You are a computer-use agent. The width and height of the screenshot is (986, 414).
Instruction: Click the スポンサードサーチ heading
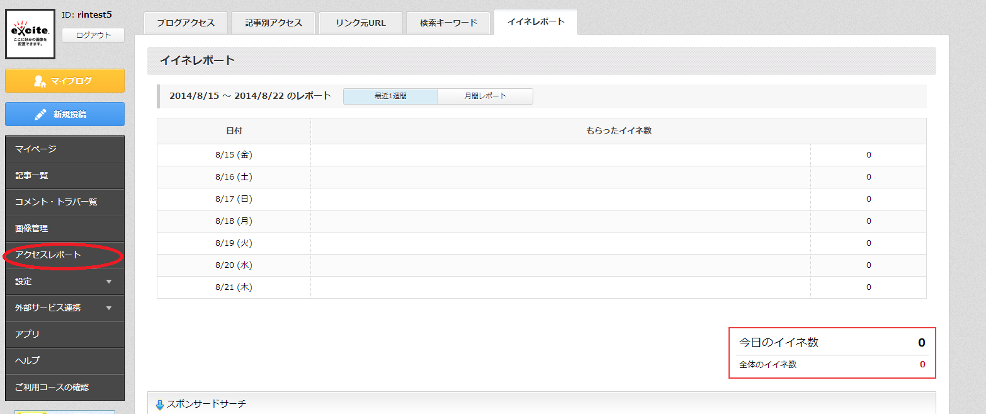click(207, 404)
